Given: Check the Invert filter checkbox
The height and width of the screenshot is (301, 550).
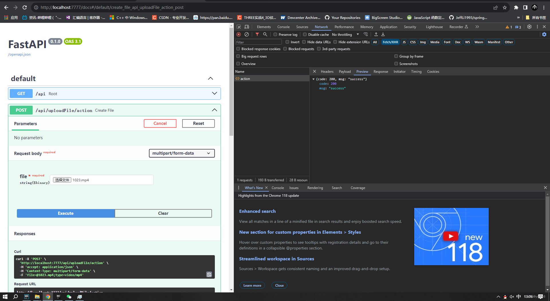Looking at the screenshot, I should click(x=287, y=42).
